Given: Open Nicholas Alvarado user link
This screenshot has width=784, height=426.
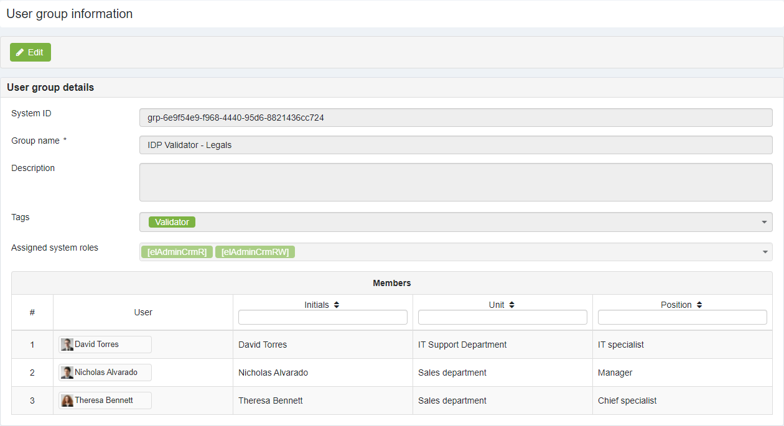Looking at the screenshot, I should (106, 373).
